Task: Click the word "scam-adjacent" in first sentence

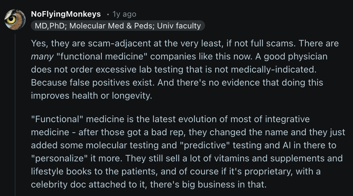Action: [119, 43]
